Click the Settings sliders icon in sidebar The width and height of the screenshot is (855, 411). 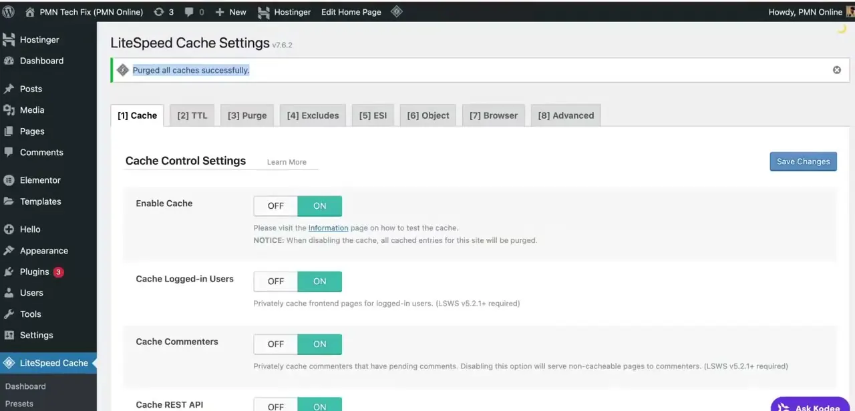[9, 336]
